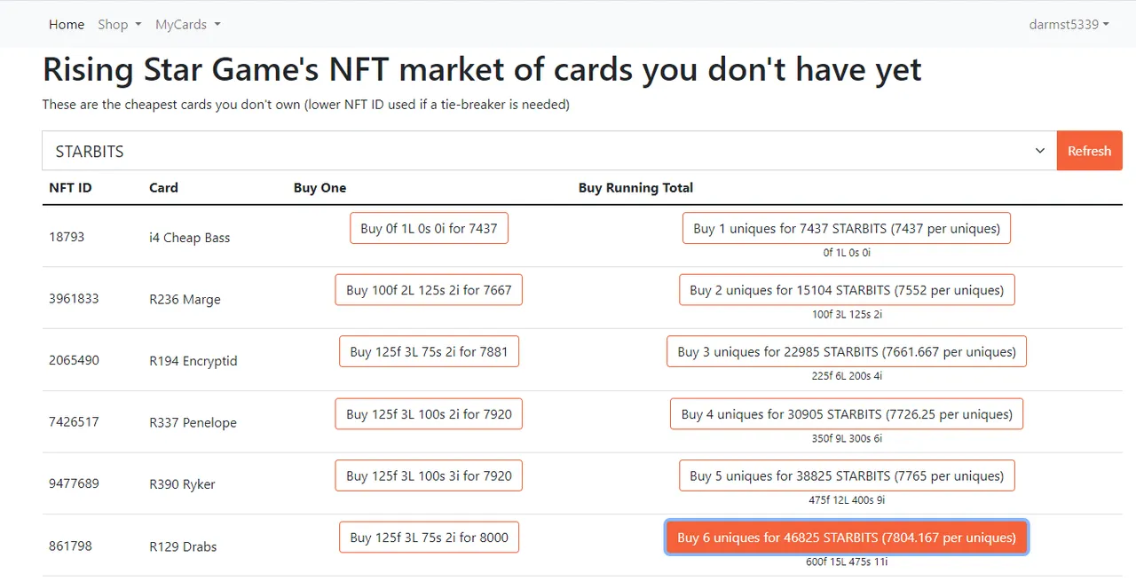Image resolution: width=1136 pixels, height=581 pixels.
Task: Select NFT ID 861798
Action: pos(70,546)
